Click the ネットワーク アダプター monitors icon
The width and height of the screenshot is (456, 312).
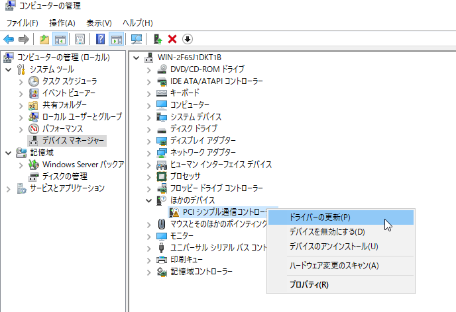coord(162,153)
